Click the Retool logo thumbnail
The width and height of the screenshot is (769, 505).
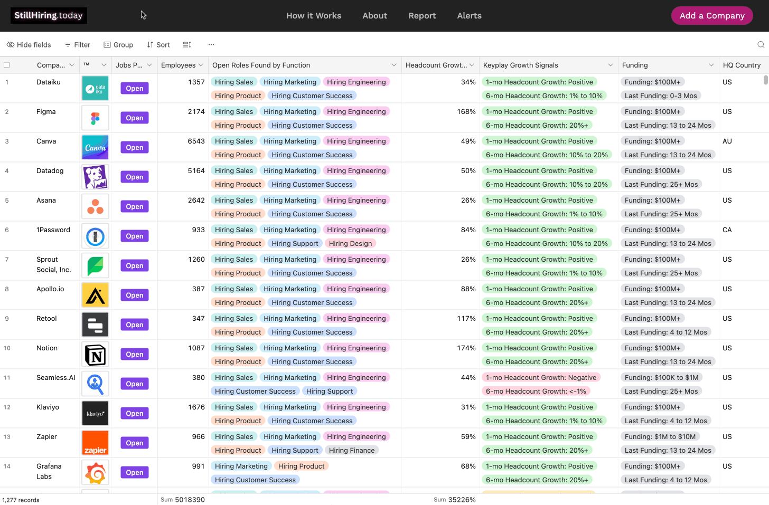[95, 325]
